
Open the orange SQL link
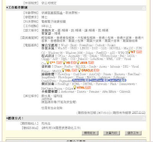(68, 70)
